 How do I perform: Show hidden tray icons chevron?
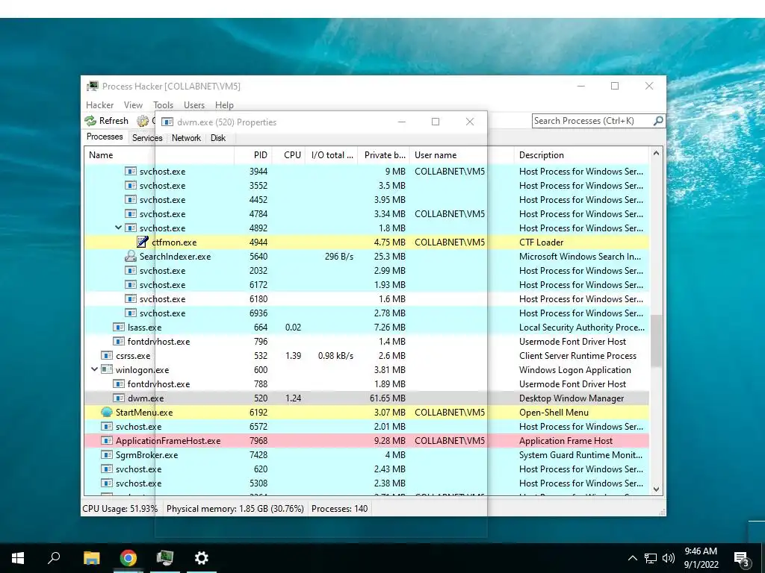pyautogui.click(x=632, y=558)
